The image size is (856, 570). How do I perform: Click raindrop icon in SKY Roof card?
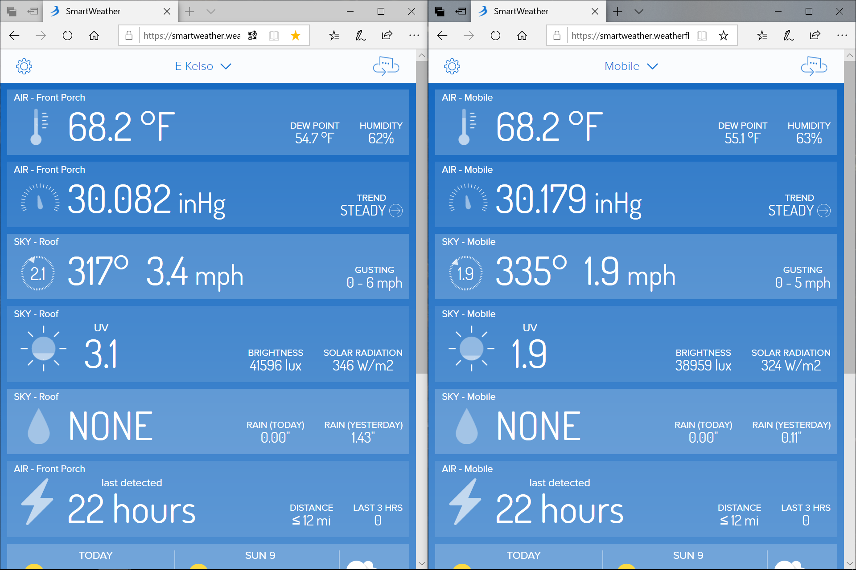tap(38, 426)
